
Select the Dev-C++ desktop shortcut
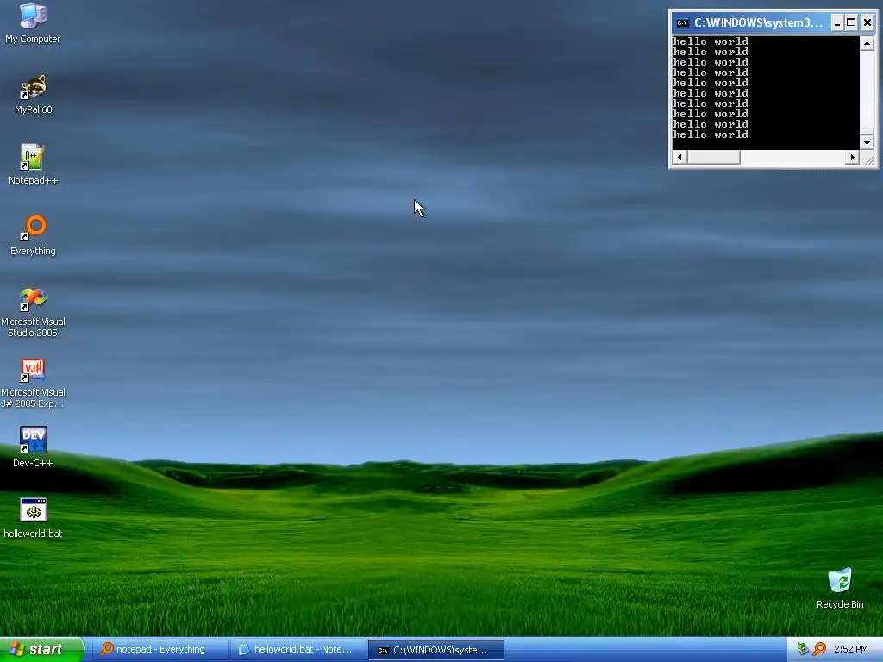tap(33, 447)
